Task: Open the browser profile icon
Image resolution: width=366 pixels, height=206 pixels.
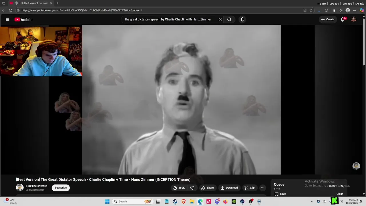Action: click(x=348, y=10)
